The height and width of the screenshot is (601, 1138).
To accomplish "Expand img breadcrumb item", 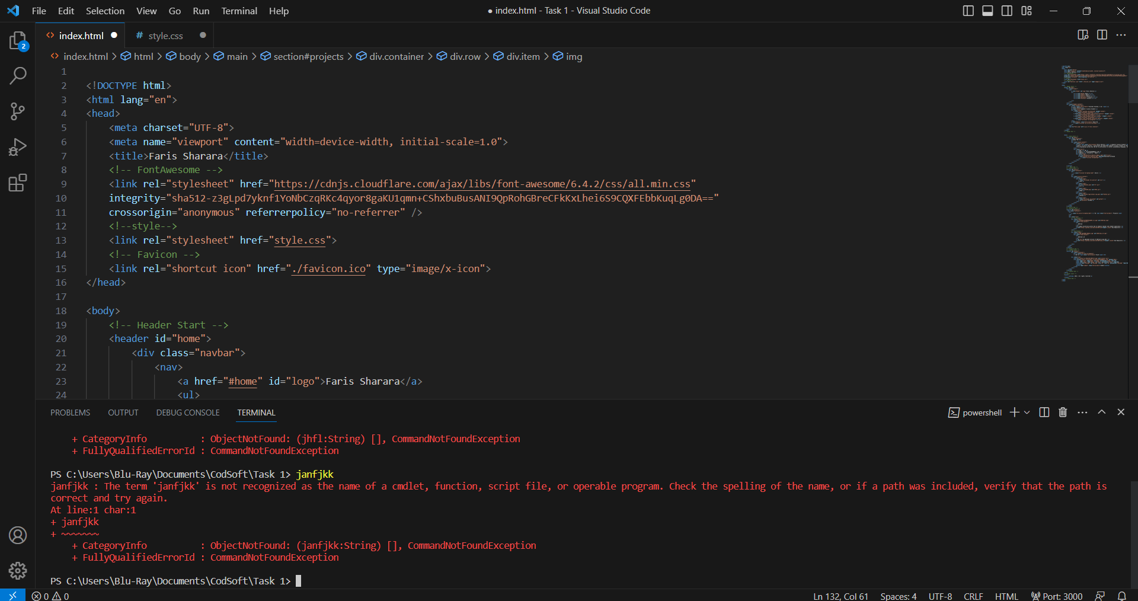I will (x=568, y=56).
